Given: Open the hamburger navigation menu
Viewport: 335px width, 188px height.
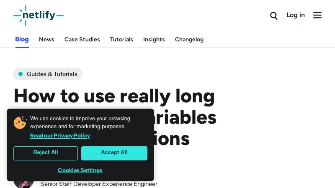Looking at the screenshot, I should 317,15.
